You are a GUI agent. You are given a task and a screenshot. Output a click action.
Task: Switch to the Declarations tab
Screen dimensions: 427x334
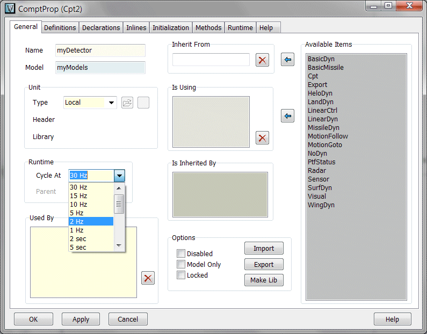[101, 28]
